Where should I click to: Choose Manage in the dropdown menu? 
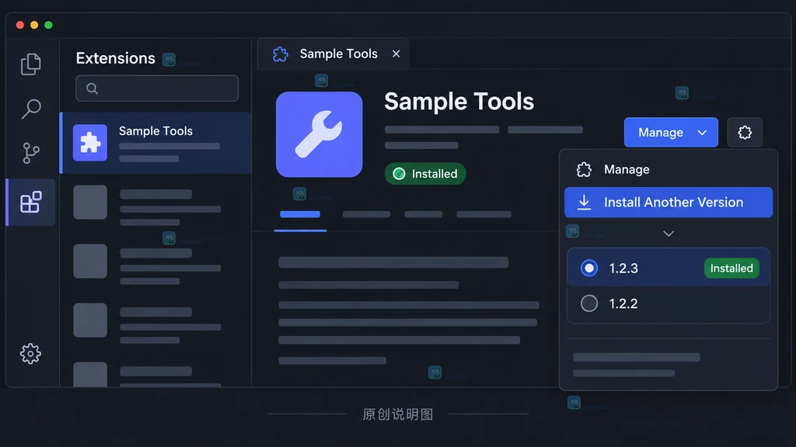tap(669, 169)
